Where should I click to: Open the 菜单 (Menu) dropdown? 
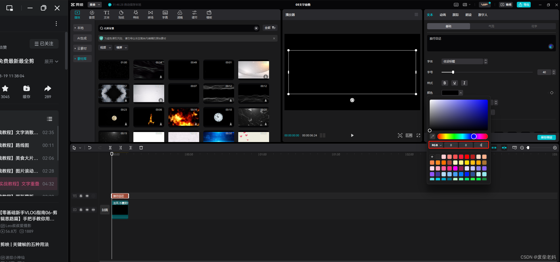95,5
